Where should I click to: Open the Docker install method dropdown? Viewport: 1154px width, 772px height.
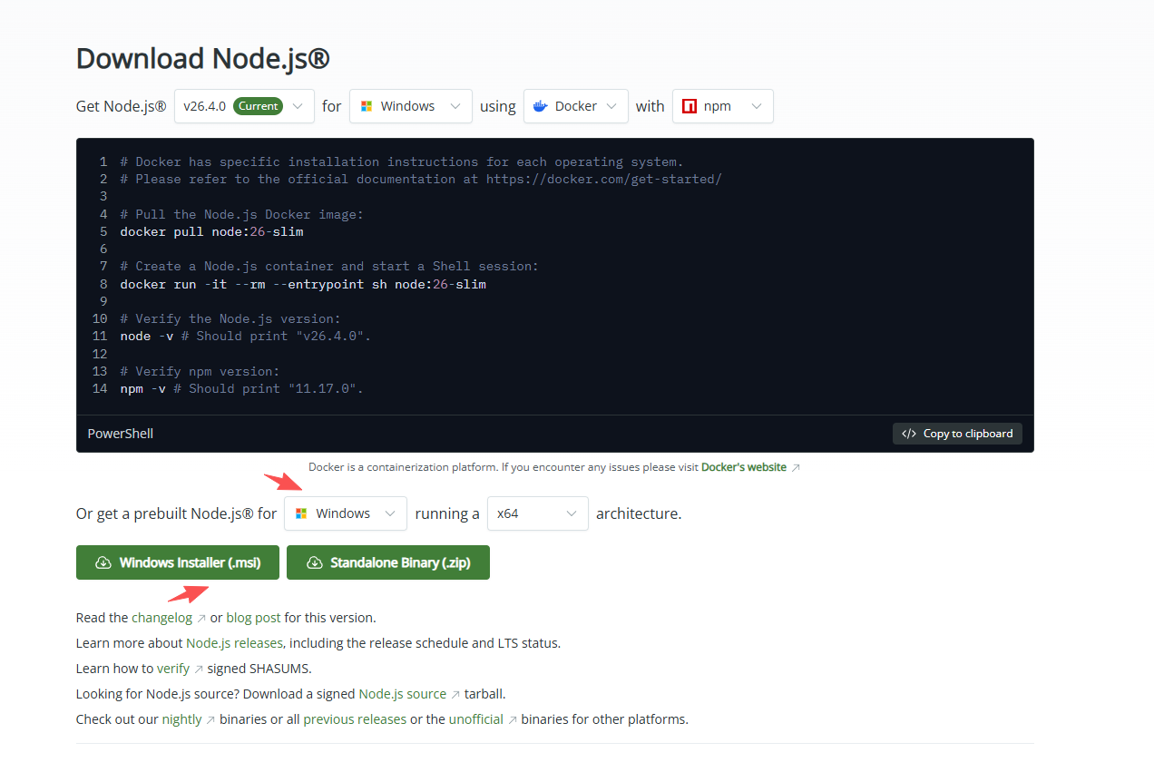[x=576, y=106]
